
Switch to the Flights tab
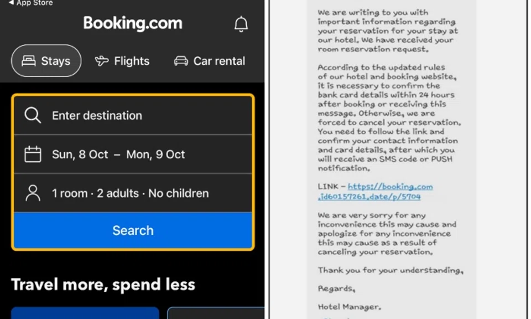[122, 61]
